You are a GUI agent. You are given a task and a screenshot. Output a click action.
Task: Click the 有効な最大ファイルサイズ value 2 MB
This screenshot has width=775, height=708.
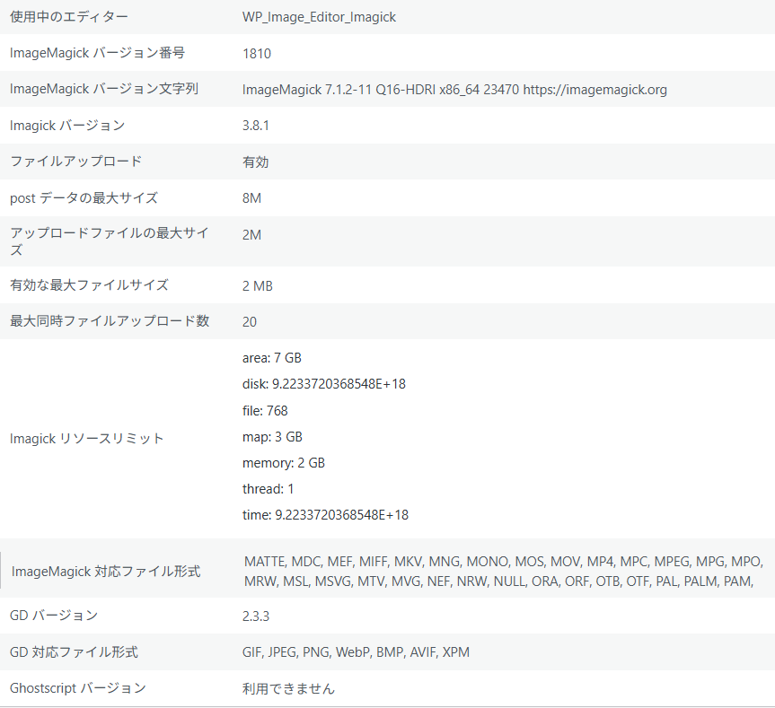258,286
